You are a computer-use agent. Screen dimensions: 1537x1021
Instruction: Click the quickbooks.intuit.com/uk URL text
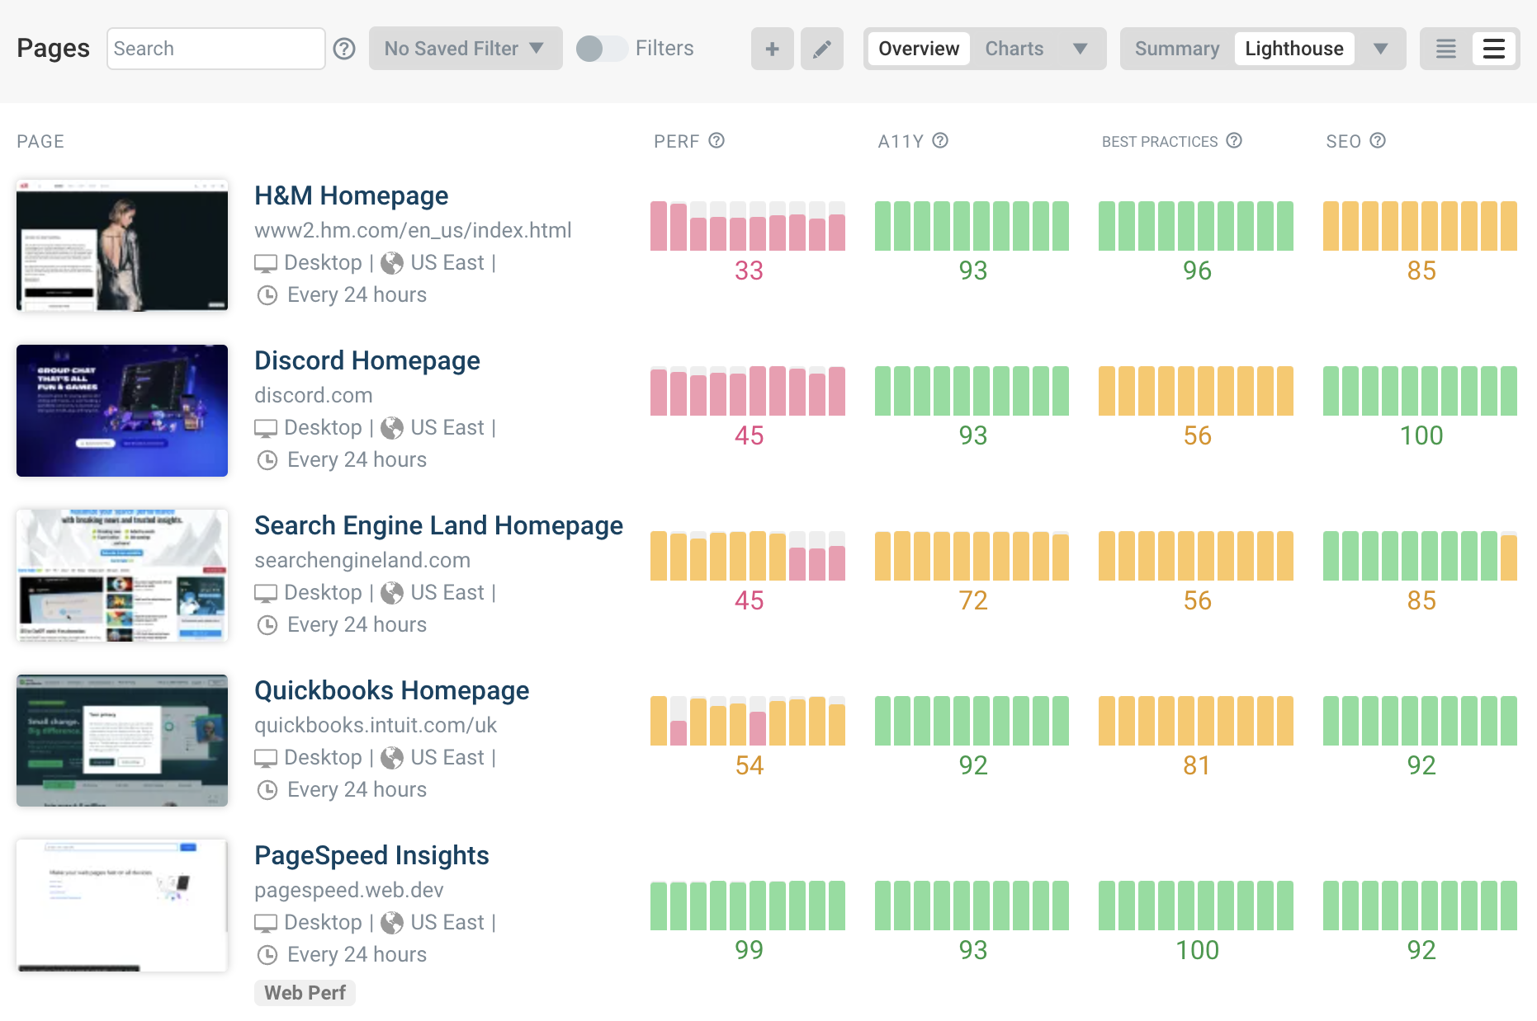376,725
